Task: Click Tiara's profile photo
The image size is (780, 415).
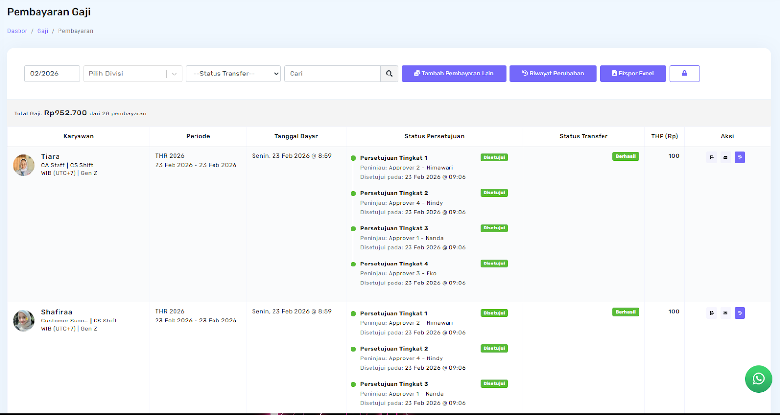Action: click(x=23, y=165)
